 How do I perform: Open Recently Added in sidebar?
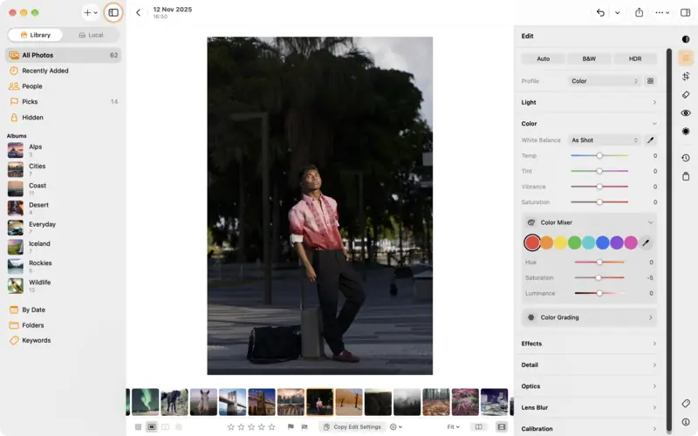pos(63,71)
